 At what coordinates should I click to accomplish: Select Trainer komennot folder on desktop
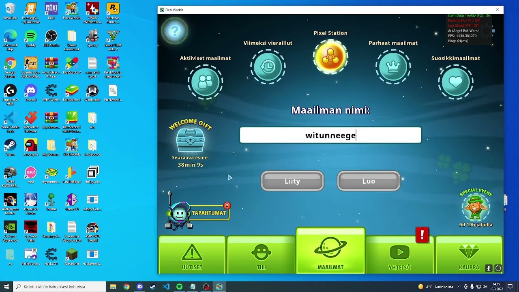(72, 41)
